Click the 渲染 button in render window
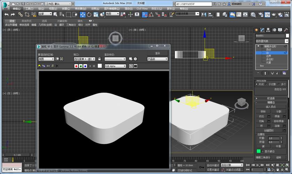 pyautogui.click(x=157, y=53)
